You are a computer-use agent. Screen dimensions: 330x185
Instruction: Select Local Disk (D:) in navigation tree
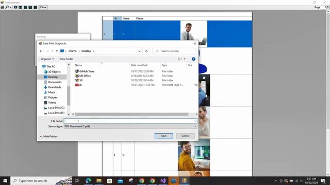coord(56,113)
